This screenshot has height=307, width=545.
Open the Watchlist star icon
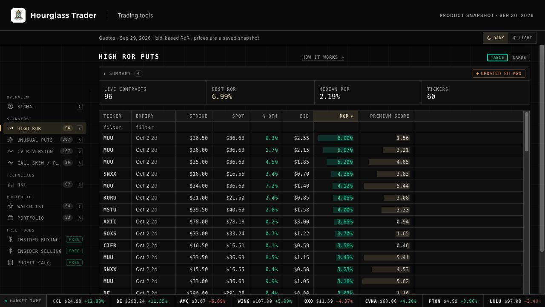coord(10,206)
